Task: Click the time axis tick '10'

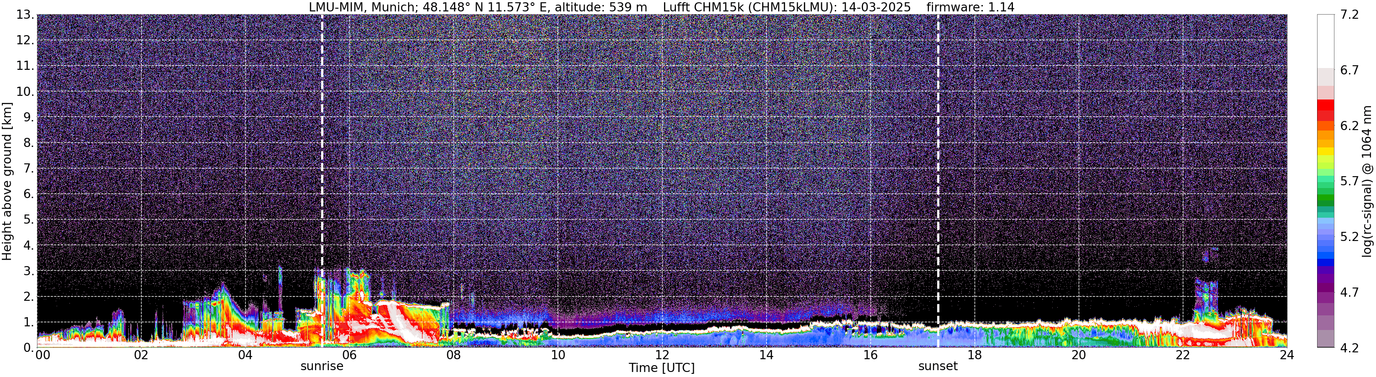Action: tap(558, 355)
